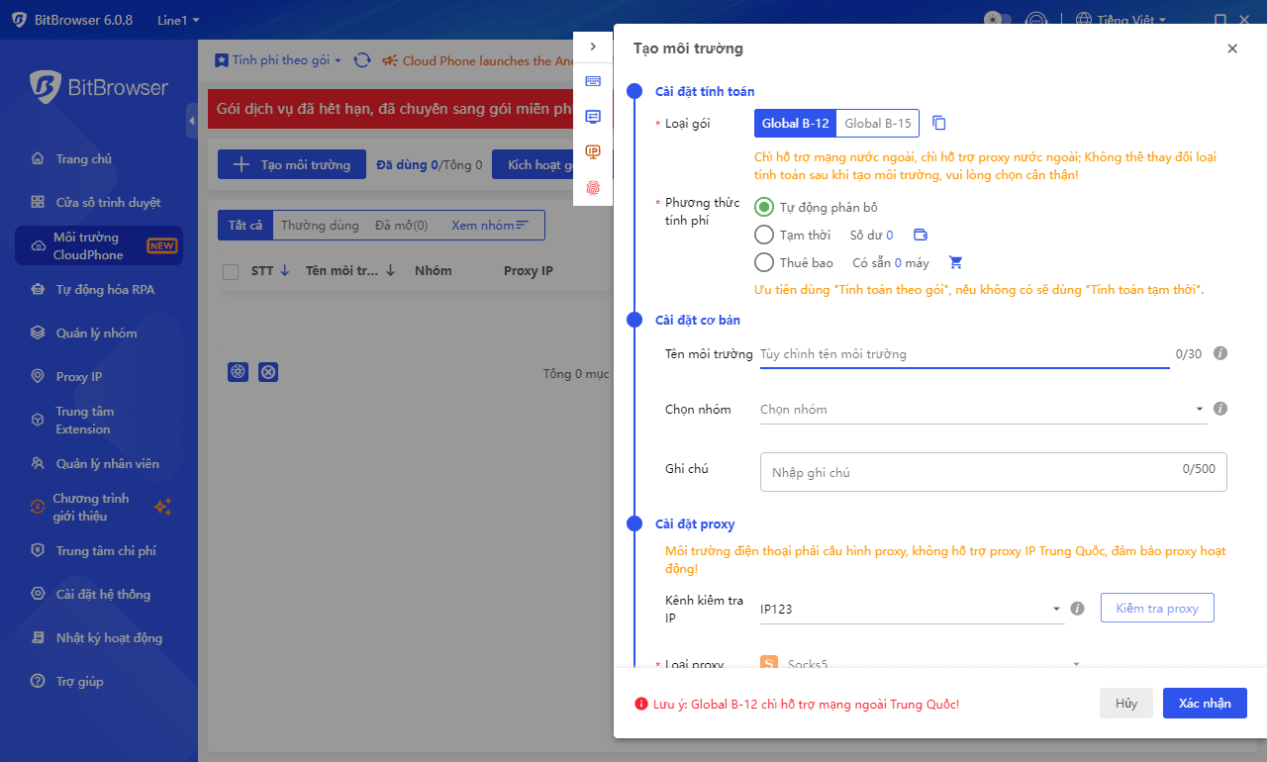Select the Global B-12 package type

point(795,124)
